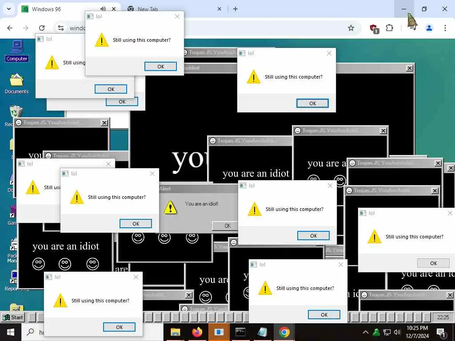
Task: Open the command prompt taskbar icon
Action: (240, 332)
